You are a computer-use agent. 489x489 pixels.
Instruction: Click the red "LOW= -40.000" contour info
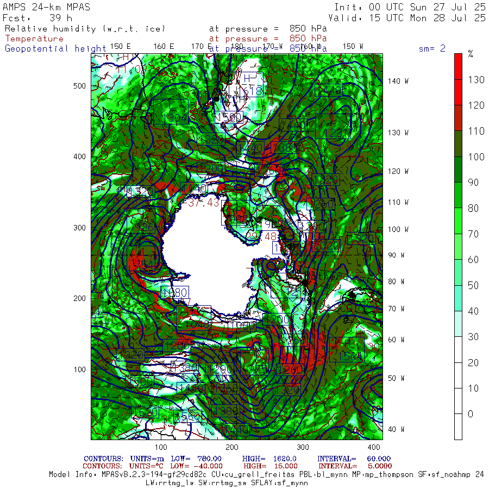click(x=196, y=466)
